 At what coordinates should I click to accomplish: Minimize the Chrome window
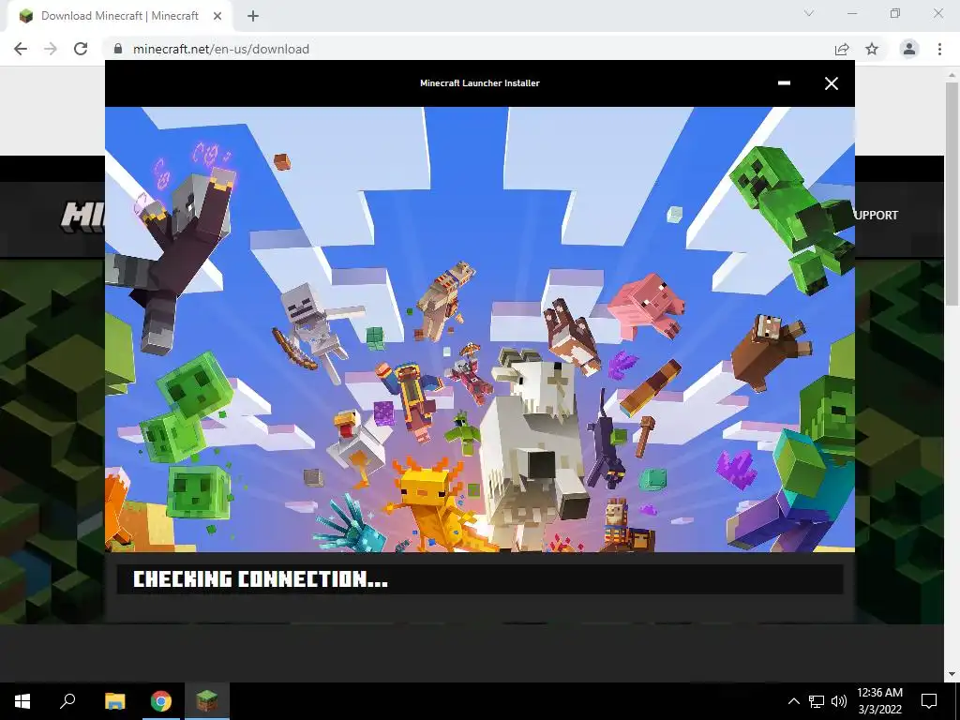852,13
